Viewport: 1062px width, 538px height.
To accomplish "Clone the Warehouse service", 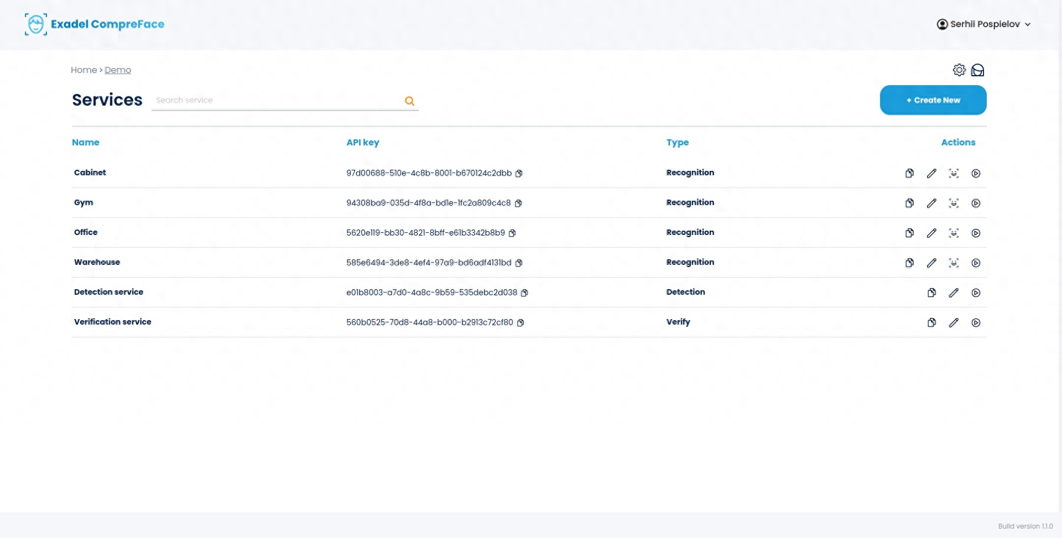I will (x=909, y=263).
